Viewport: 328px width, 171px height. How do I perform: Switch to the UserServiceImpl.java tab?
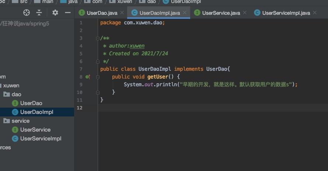click(x=286, y=13)
